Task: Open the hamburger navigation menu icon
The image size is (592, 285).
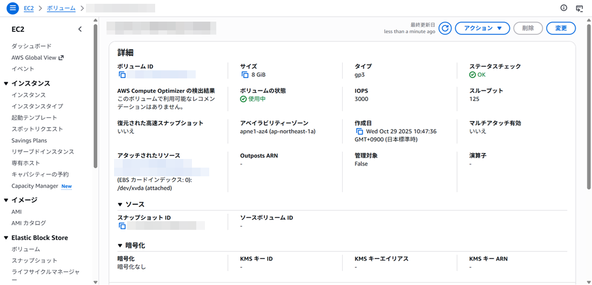Action: 13,8
